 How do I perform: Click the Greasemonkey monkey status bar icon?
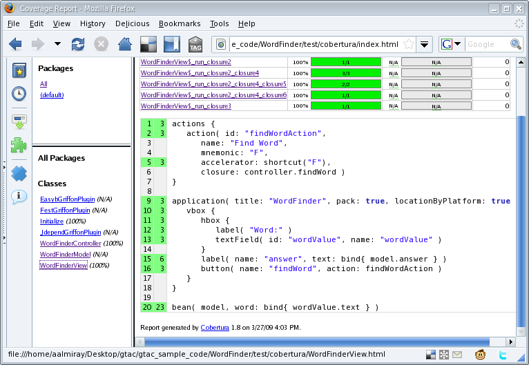(480, 355)
